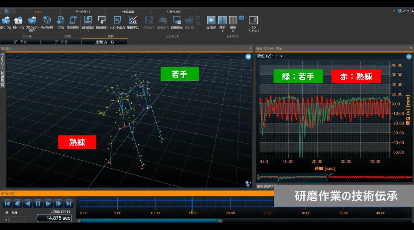The image size is (414, 230).
Task: Open the graph panel list menu button
Action: (409, 57)
